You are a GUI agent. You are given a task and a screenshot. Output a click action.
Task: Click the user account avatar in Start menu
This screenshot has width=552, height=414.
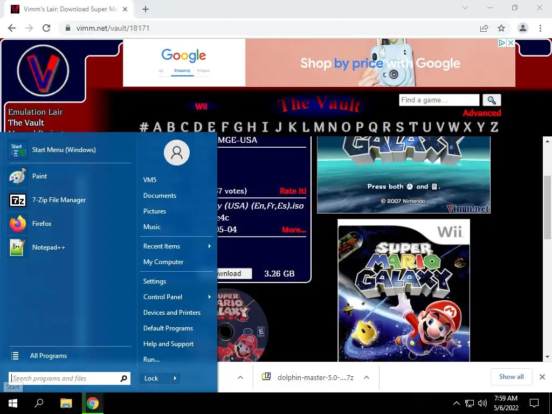click(177, 153)
